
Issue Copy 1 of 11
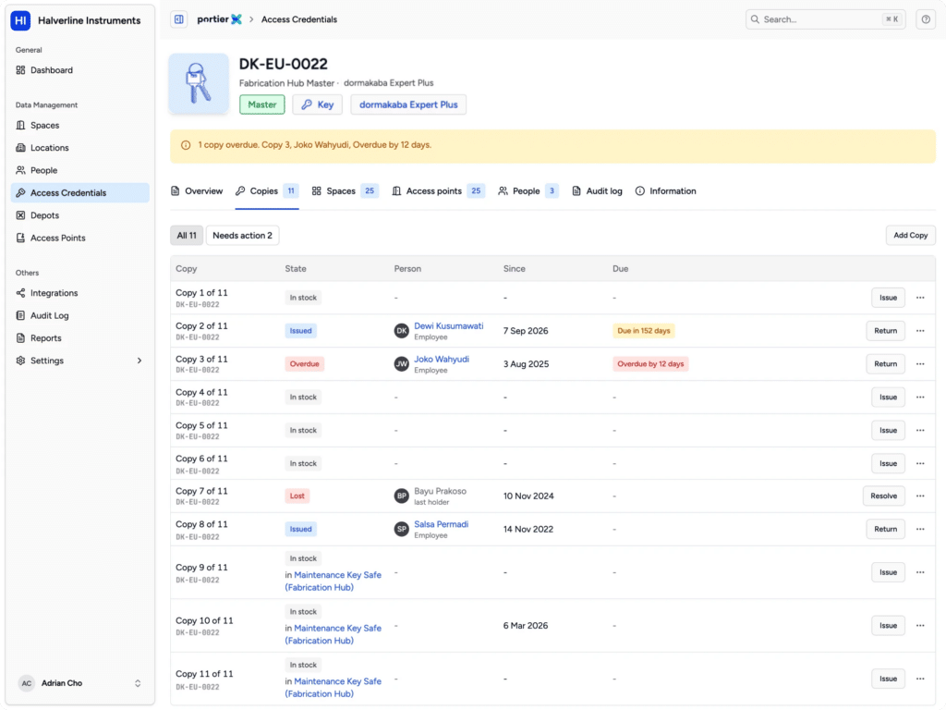(888, 298)
